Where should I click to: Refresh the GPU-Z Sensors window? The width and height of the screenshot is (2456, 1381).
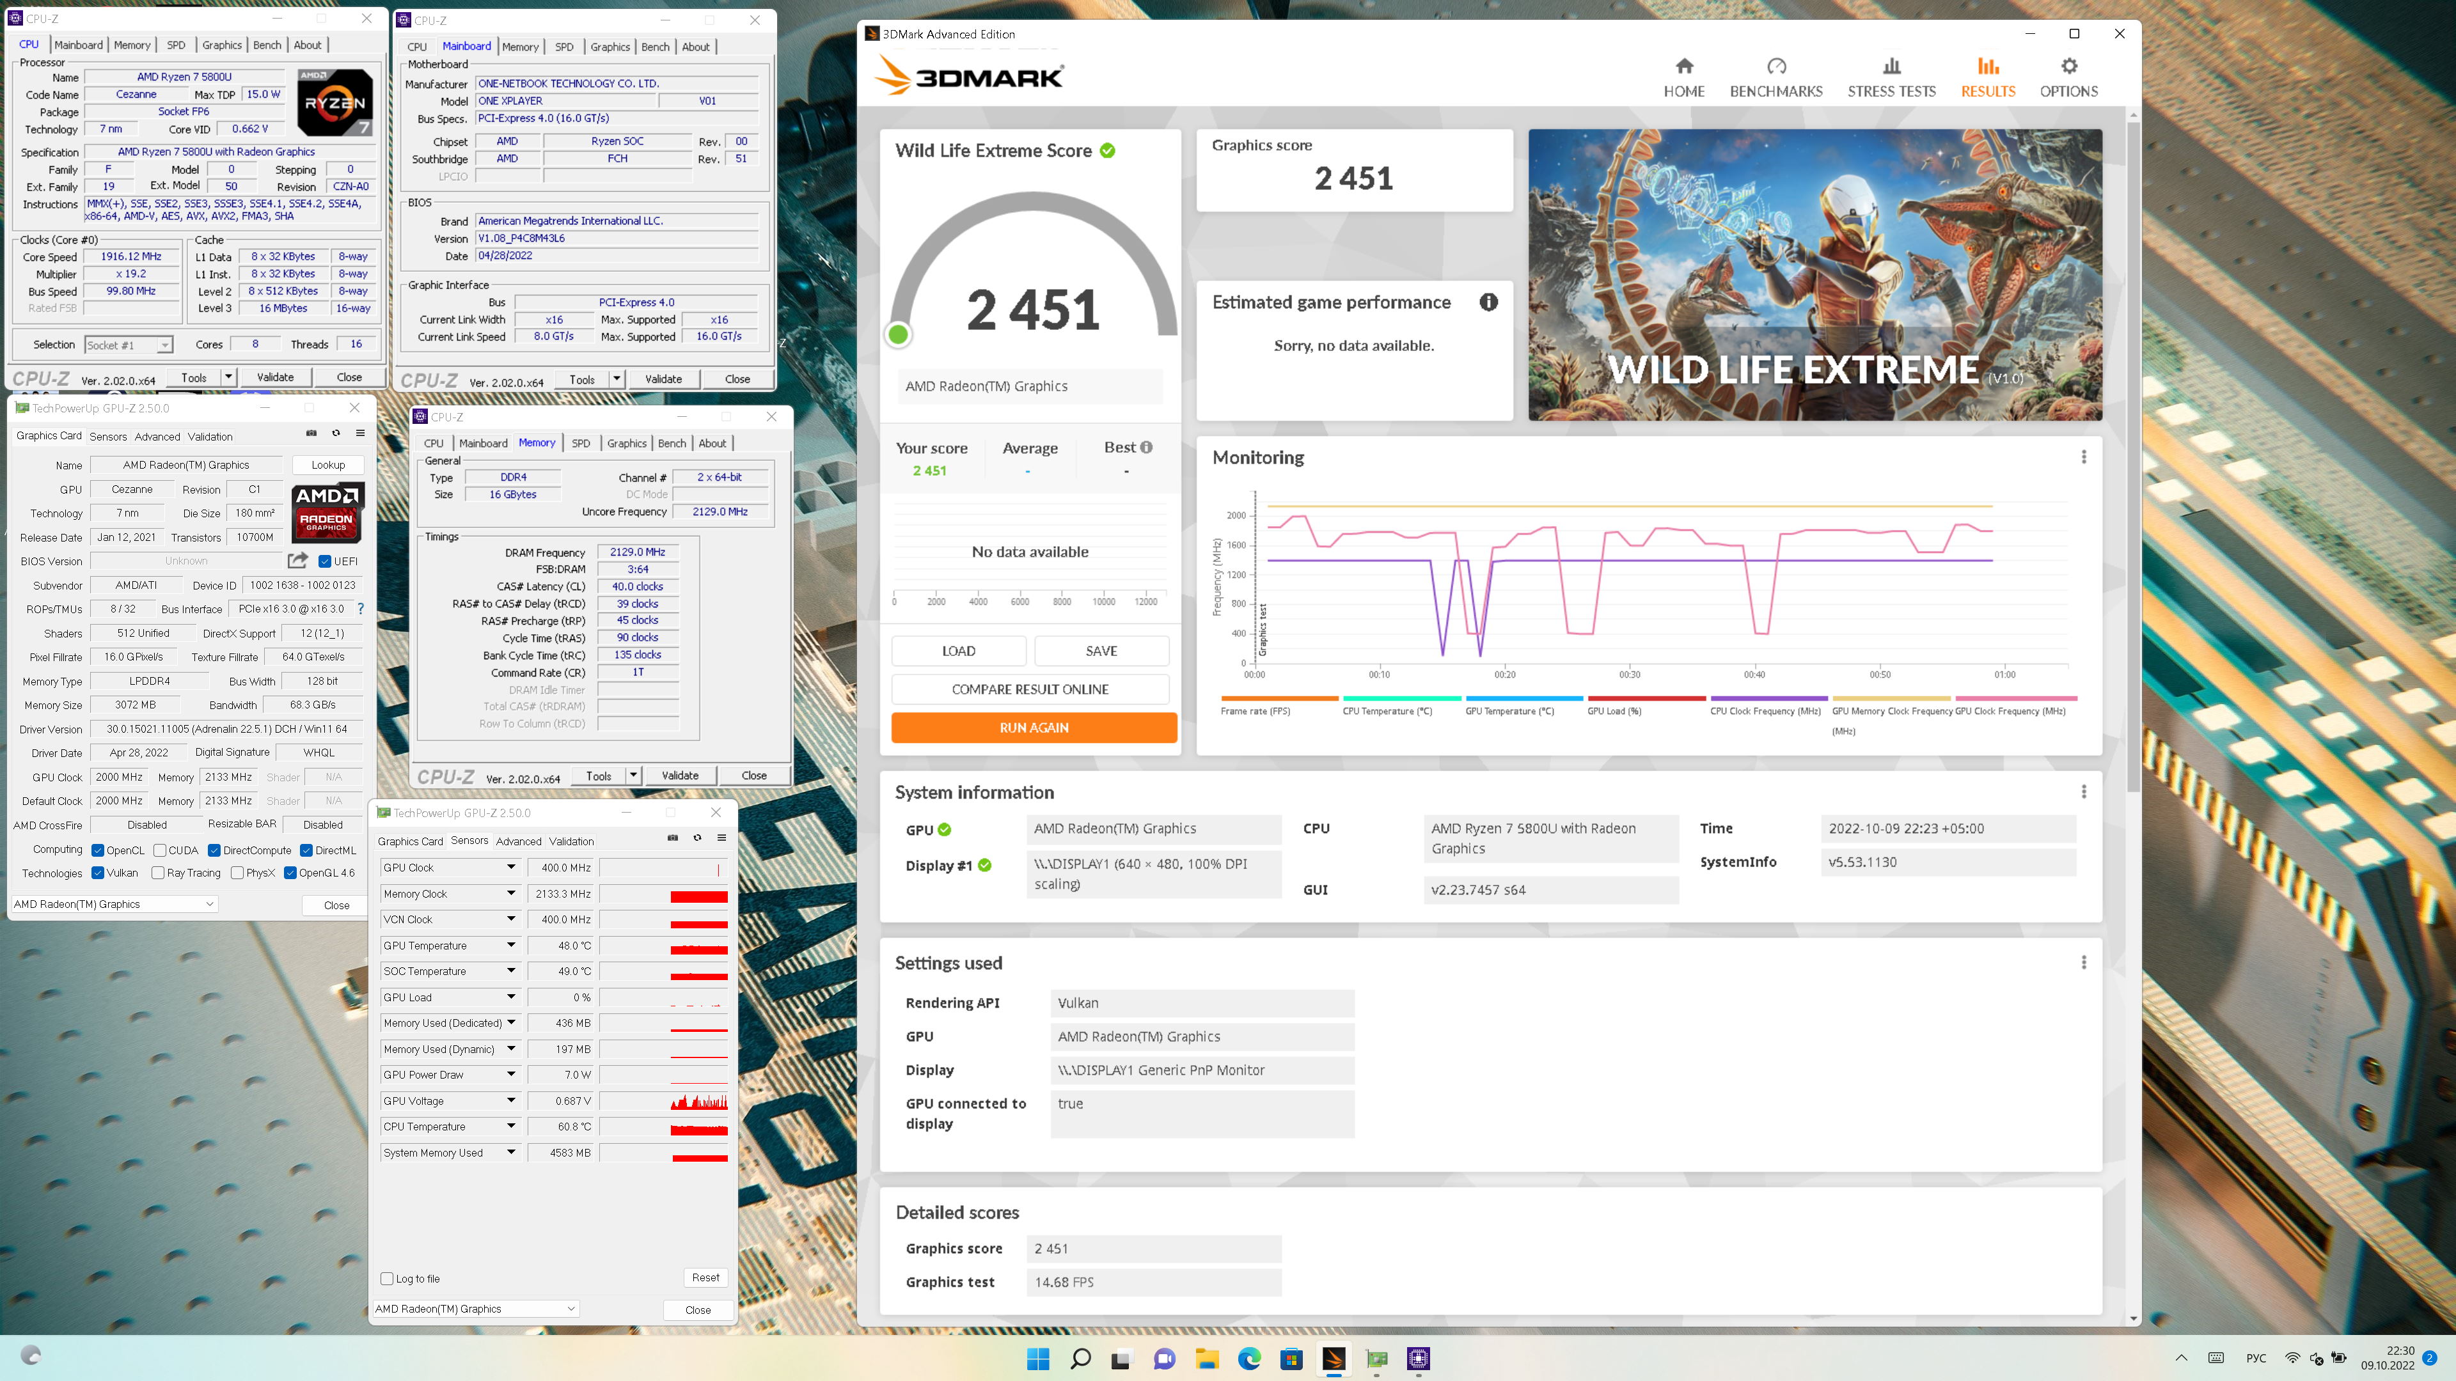[x=697, y=838]
